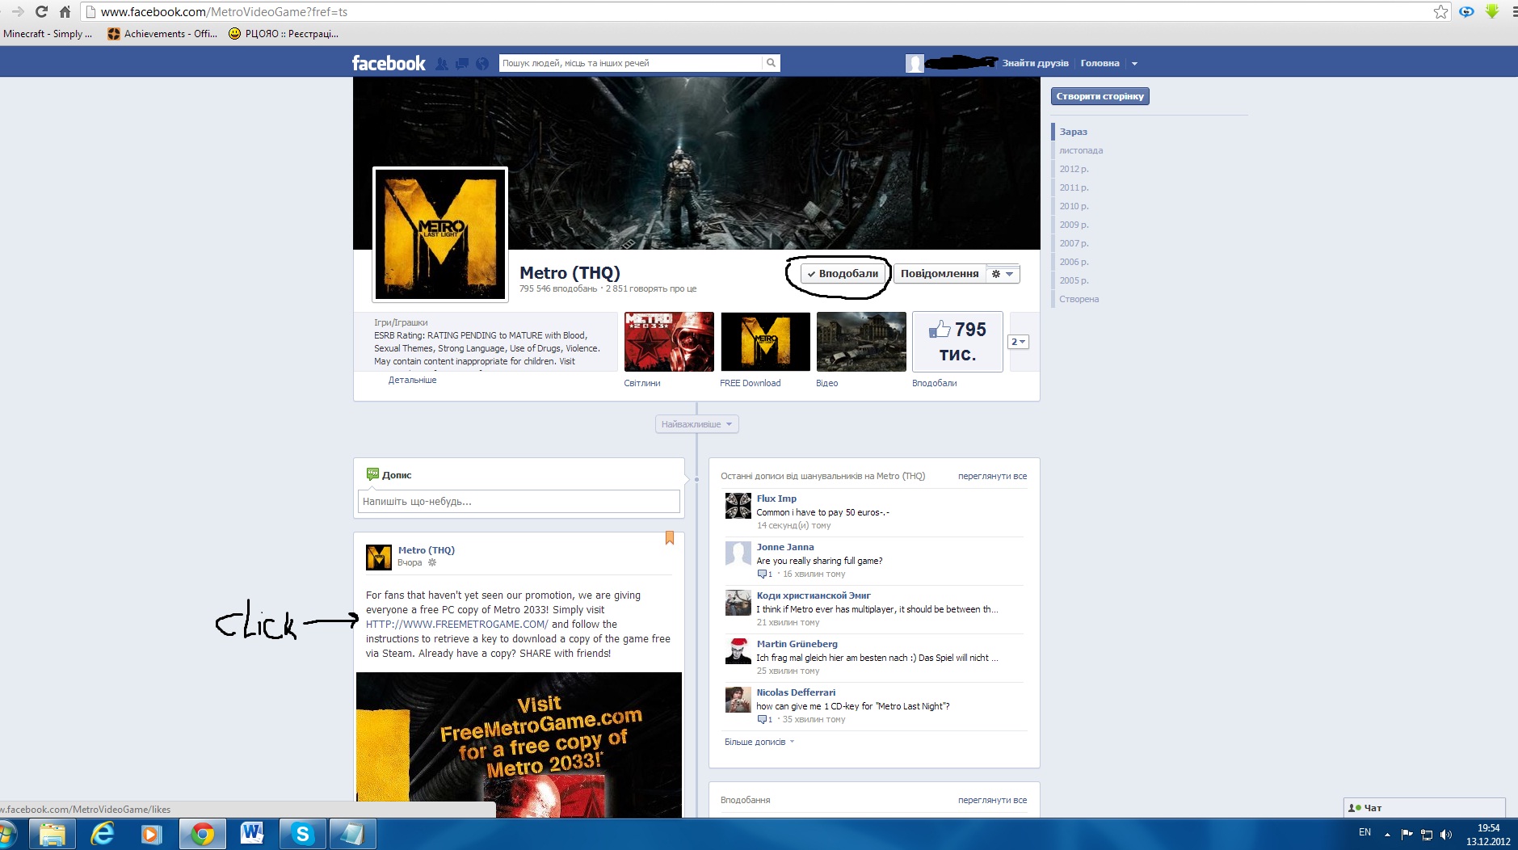Screen dimensions: 1518x850
Task: Click the Facebook friend requests icon
Action: 442,64
